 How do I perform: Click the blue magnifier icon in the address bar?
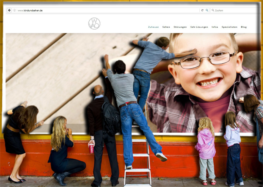click(x=207, y=10)
